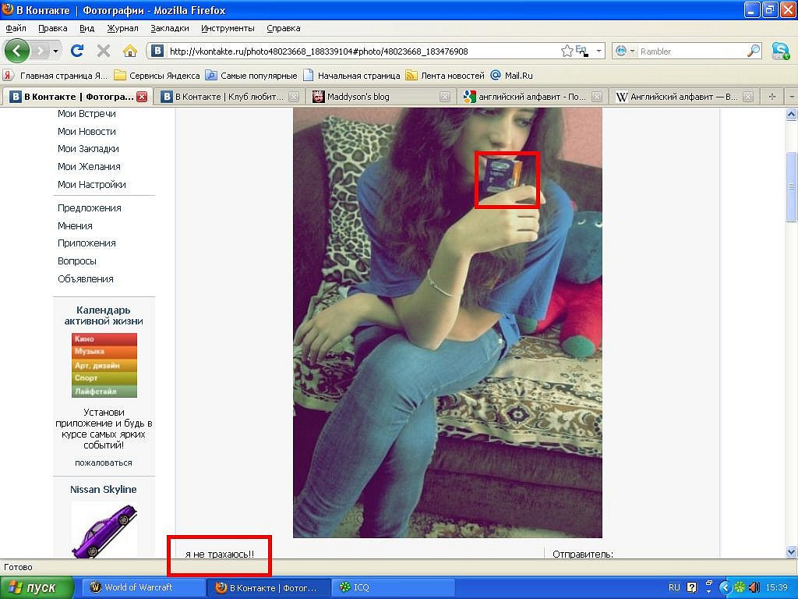798x599 pixels.
Task: Click the browser Back arrow button
Action: tap(17, 51)
